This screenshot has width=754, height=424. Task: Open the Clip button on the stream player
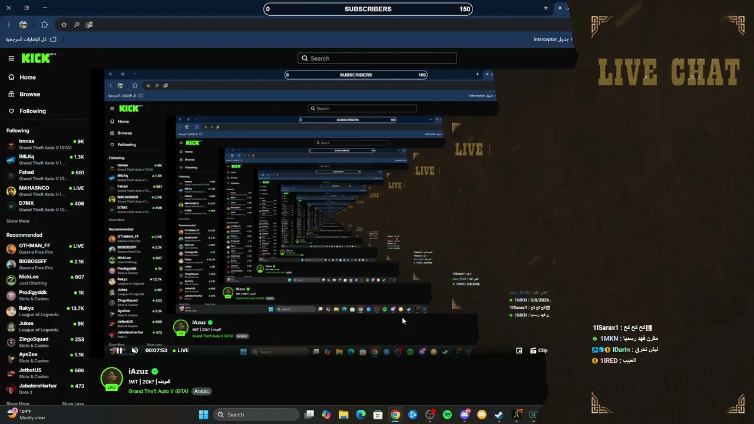[x=538, y=350]
